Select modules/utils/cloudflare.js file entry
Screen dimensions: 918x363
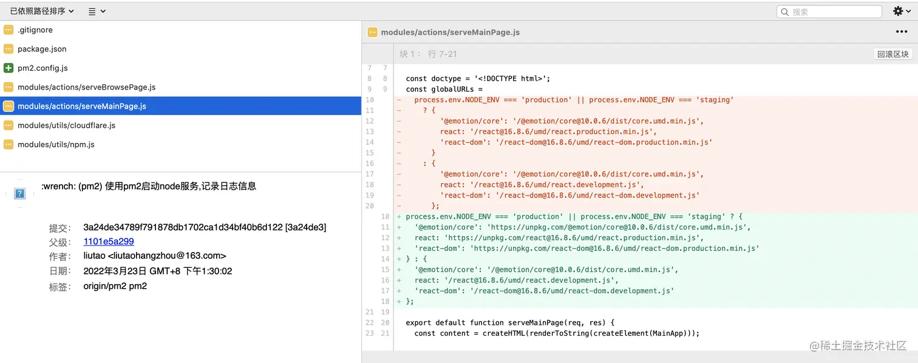pyautogui.click(x=66, y=125)
